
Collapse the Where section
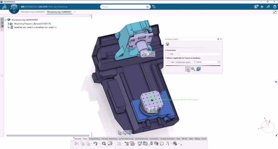click(x=166, y=58)
